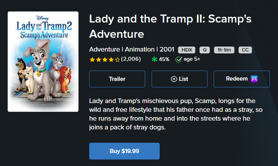Buy the movie for $19.99
Screen dimensions: 278x166
pyautogui.click(x=125, y=151)
